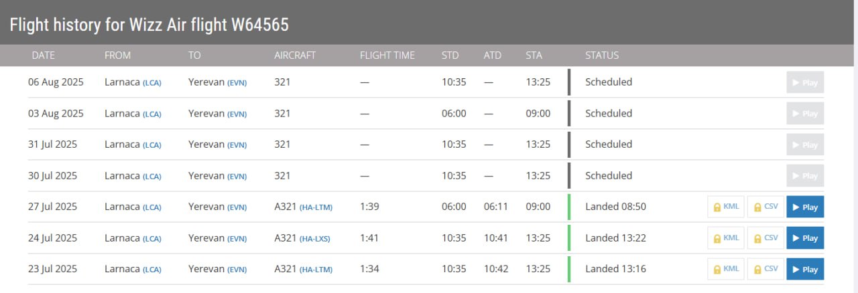
Task: Open Larnaca link on the 24 Jul row
Action: pyautogui.click(x=122, y=237)
